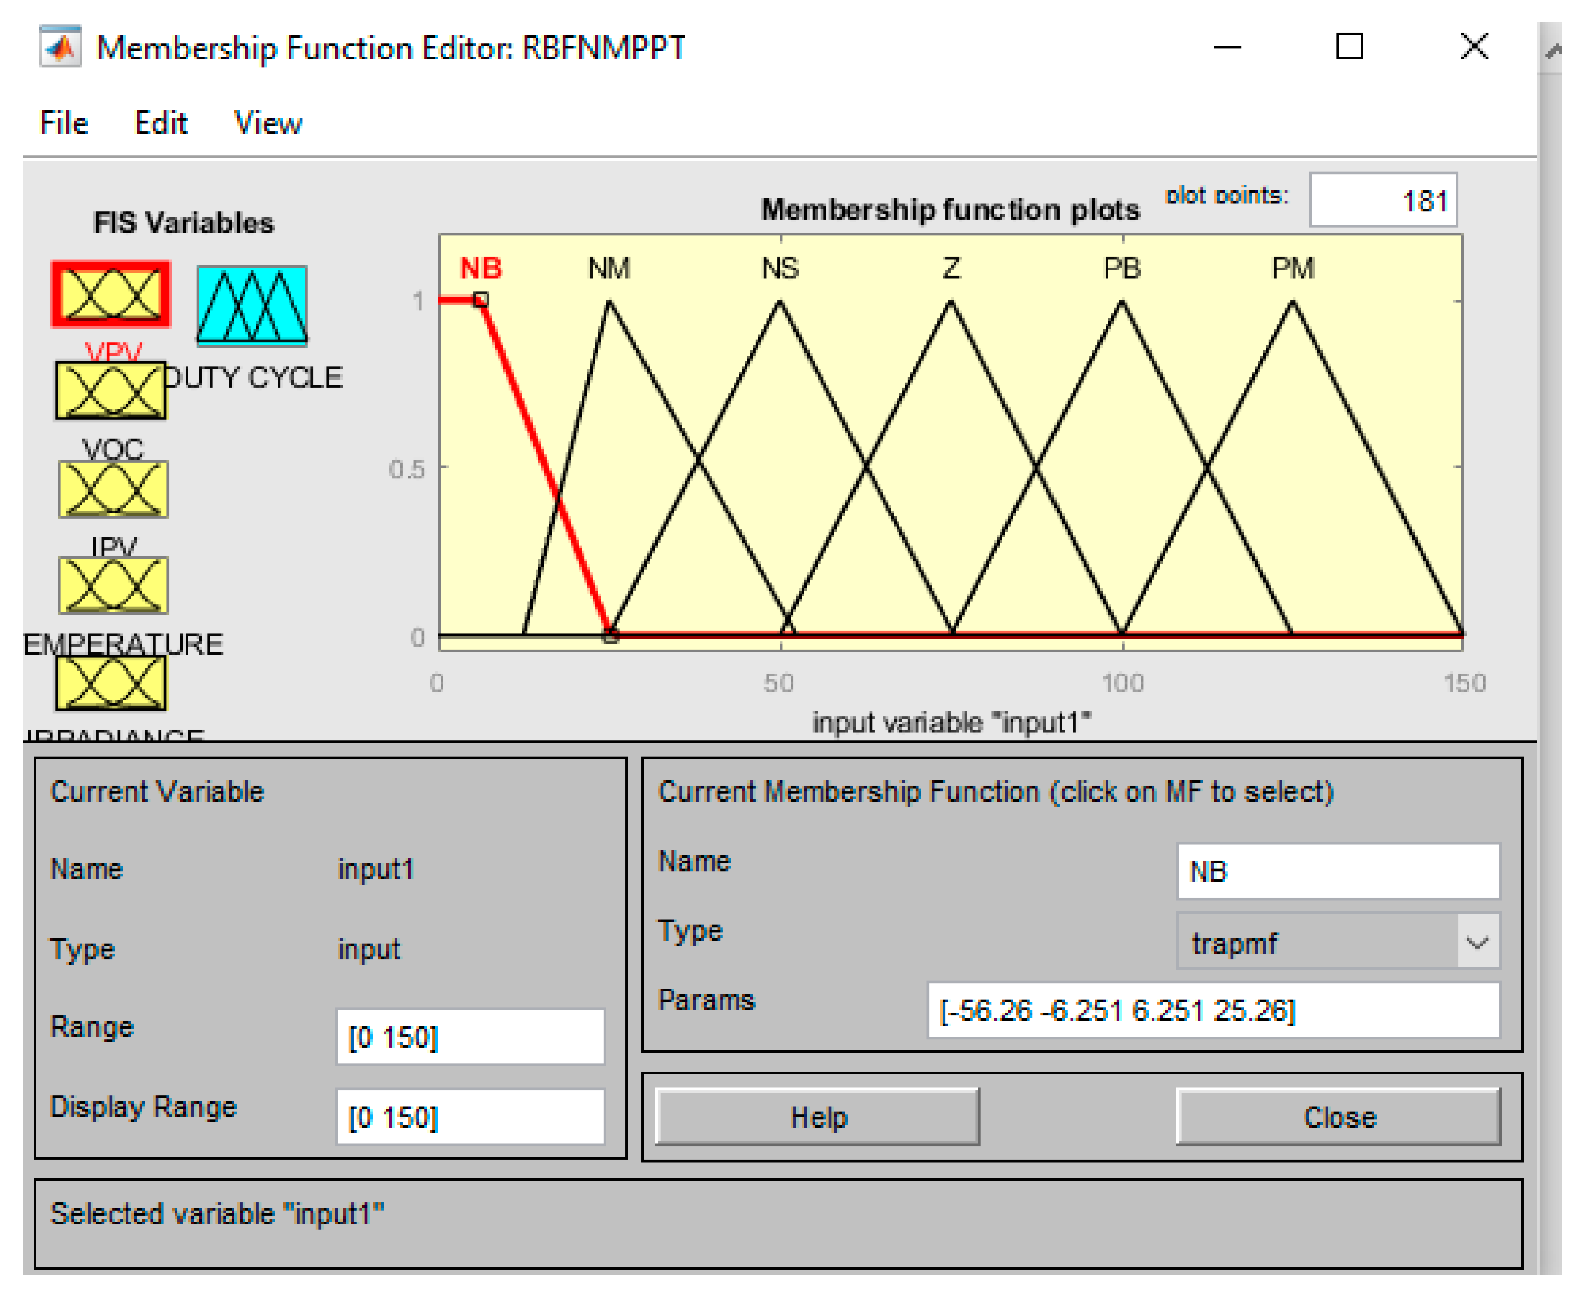Select the NS membership function label
Viewport: 1584px width, 1293px height.
[x=780, y=268]
